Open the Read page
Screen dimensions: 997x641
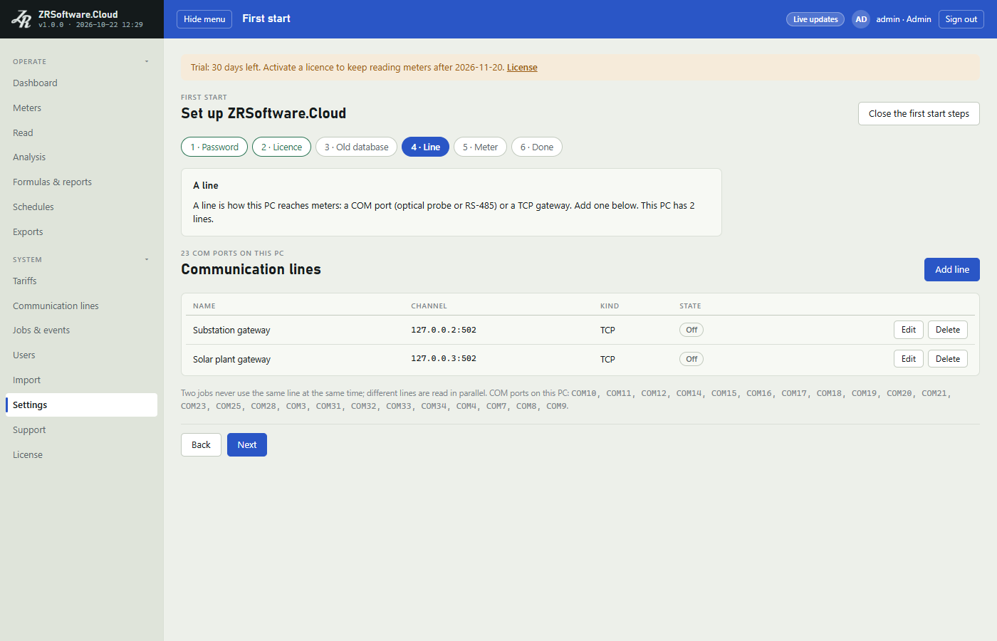pyautogui.click(x=81, y=133)
